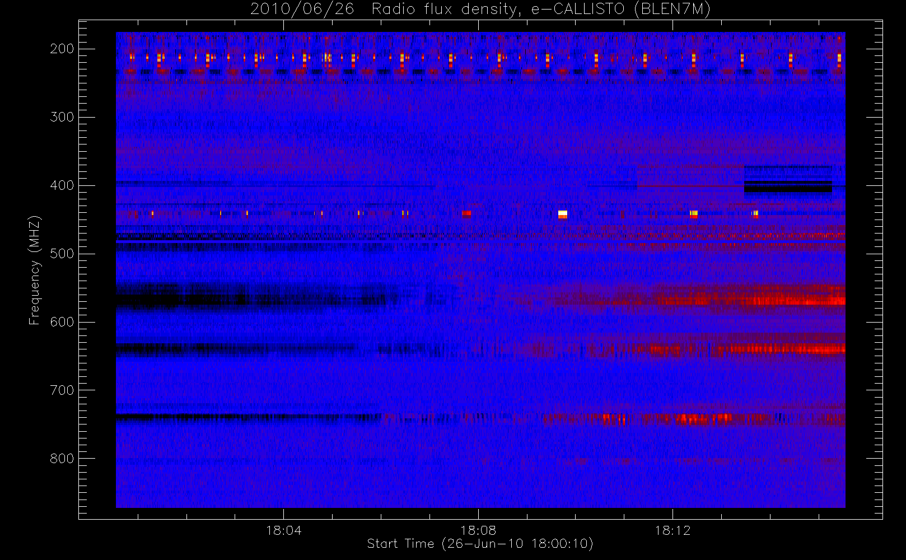Screen dimensions: 906x560
Task: Click the 18:08 time tick label
Action: pyautogui.click(x=478, y=530)
